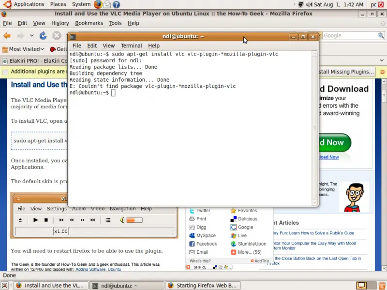Share on MySpace
The width and height of the screenshot is (387, 290).
click(x=202, y=235)
